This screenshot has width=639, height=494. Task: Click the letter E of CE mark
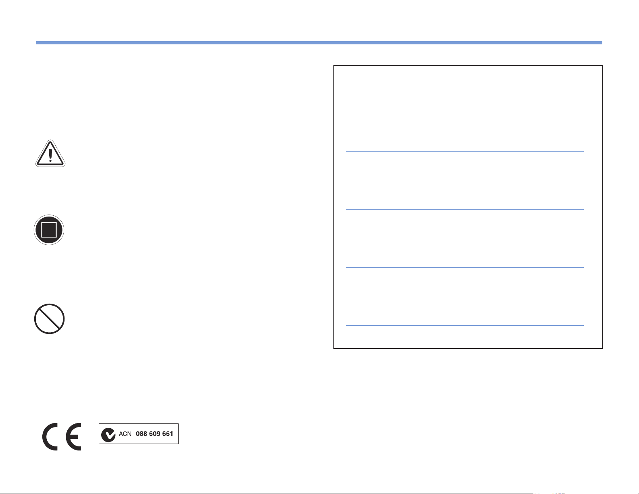(73, 437)
